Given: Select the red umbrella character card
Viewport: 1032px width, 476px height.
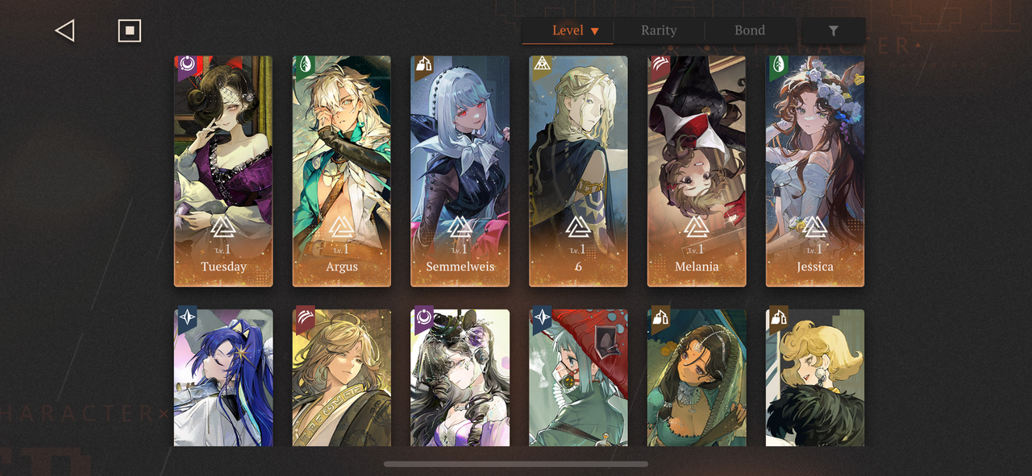Looking at the screenshot, I should [x=578, y=378].
